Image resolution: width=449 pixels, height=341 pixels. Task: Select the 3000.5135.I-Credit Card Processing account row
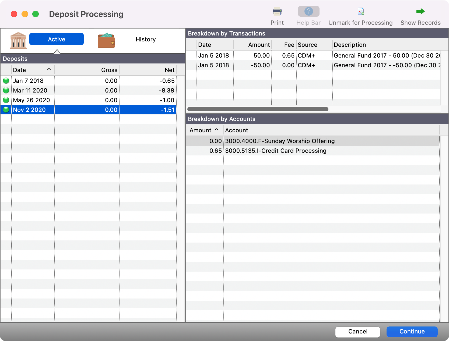pyautogui.click(x=276, y=151)
